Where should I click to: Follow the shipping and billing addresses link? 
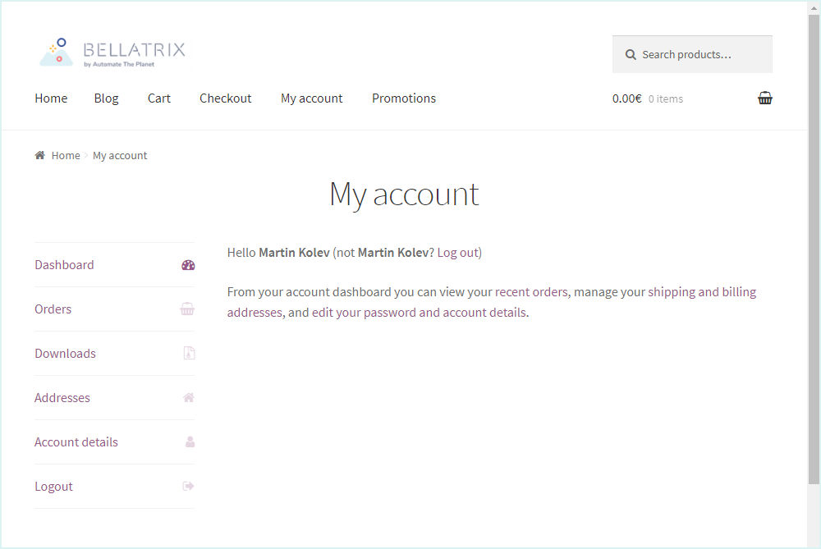(702, 292)
